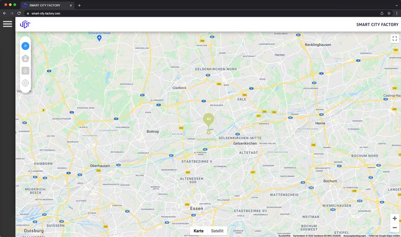
Task: Click the Essen city label
Action: click(x=197, y=208)
